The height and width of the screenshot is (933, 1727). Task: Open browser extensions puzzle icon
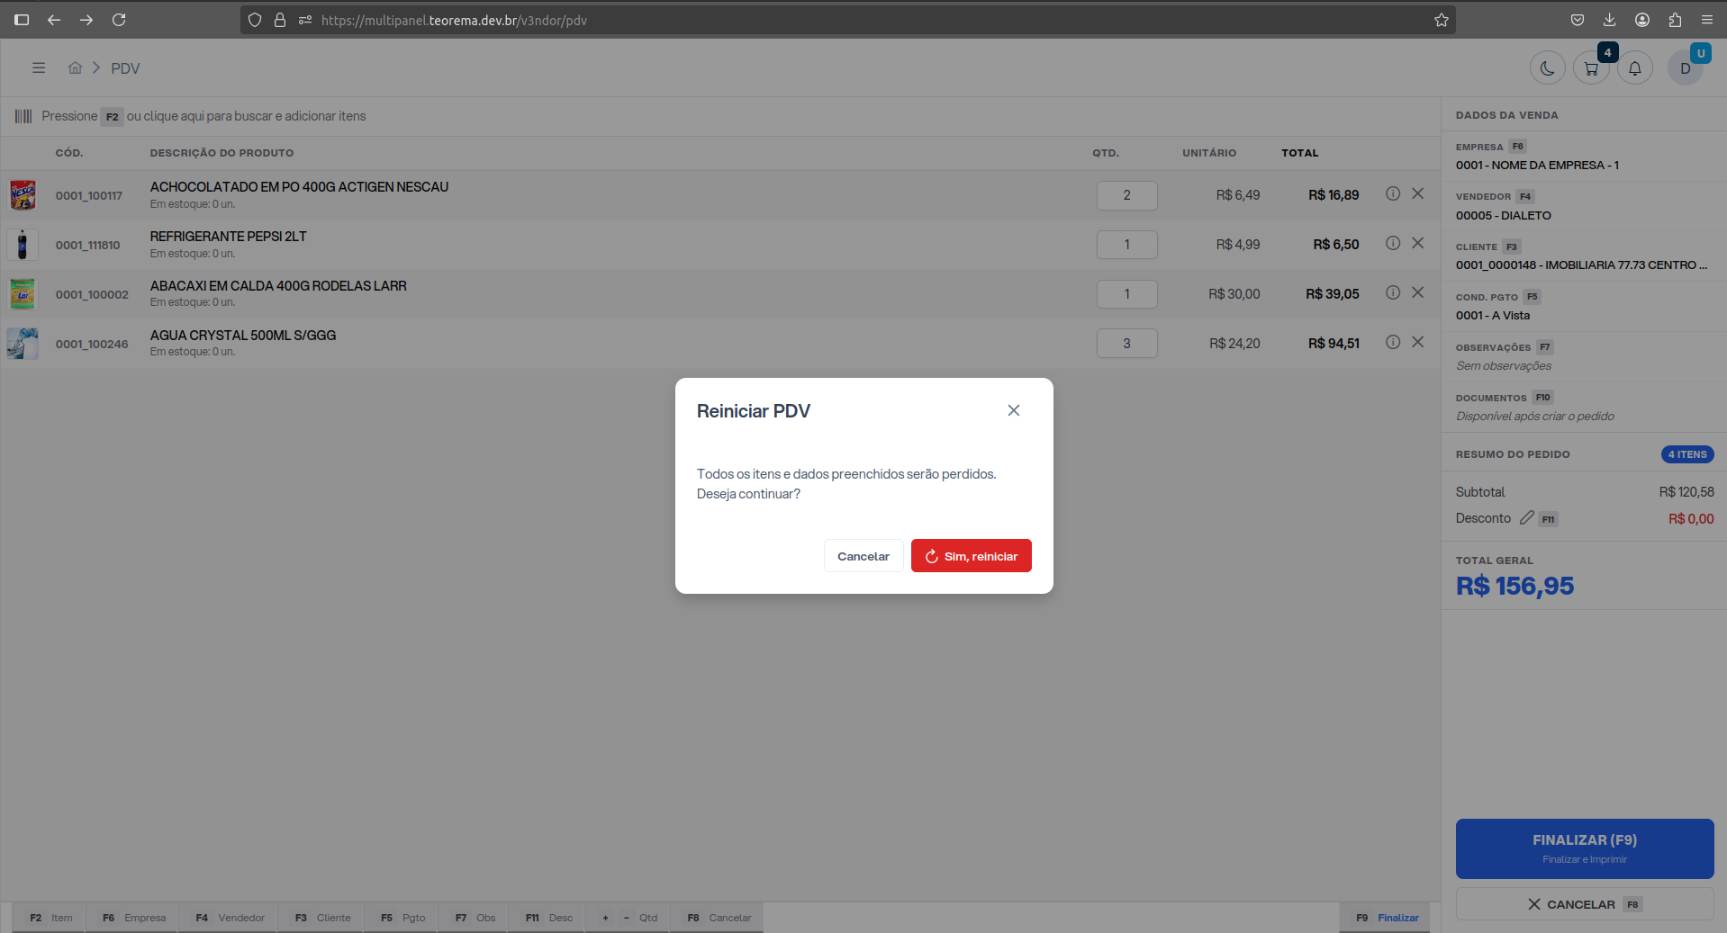(x=1675, y=20)
